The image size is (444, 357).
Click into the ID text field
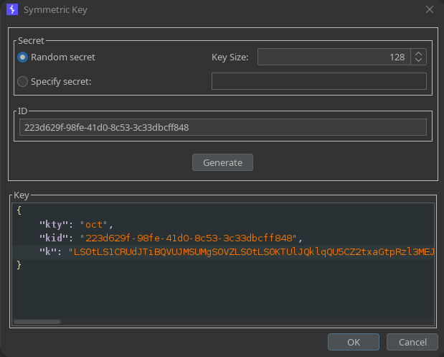[222, 127]
